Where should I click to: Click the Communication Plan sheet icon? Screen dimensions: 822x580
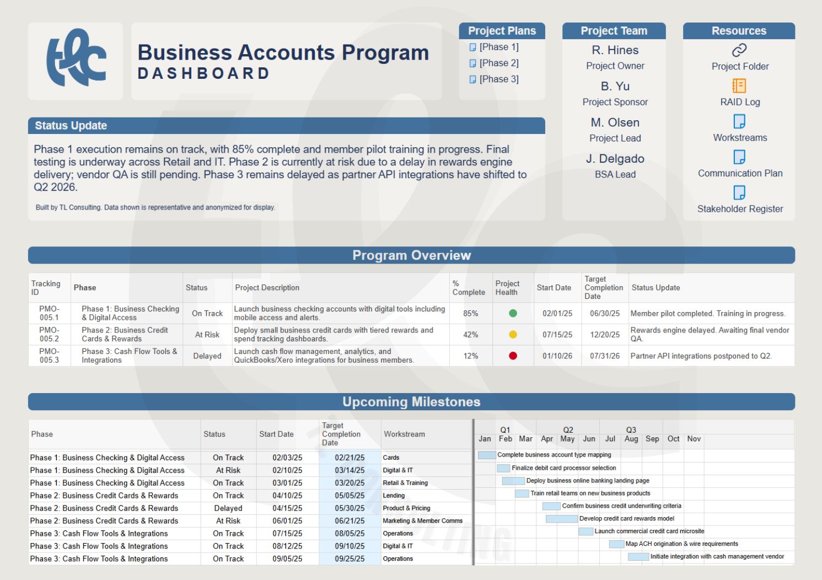pyautogui.click(x=739, y=157)
